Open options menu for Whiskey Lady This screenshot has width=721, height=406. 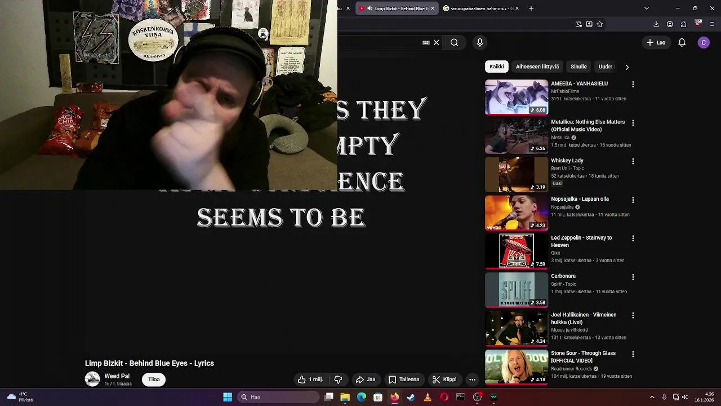tap(633, 161)
